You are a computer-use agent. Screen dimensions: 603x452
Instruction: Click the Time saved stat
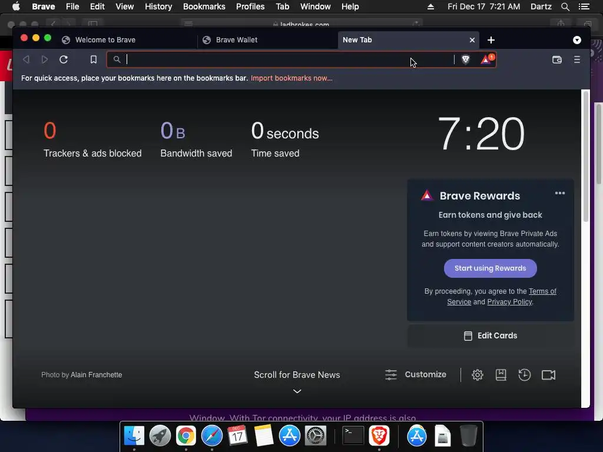coord(285,139)
